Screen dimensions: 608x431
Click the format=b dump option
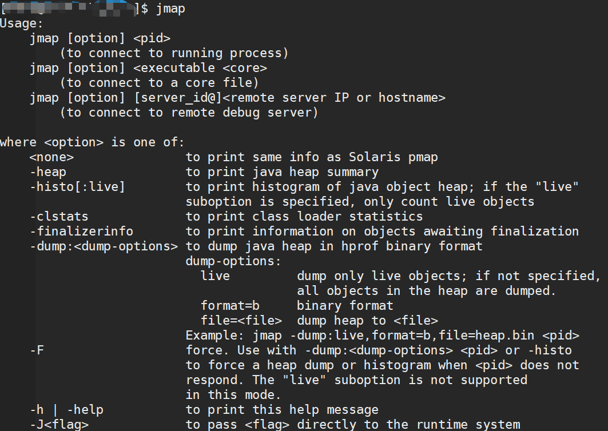pyautogui.click(x=230, y=306)
